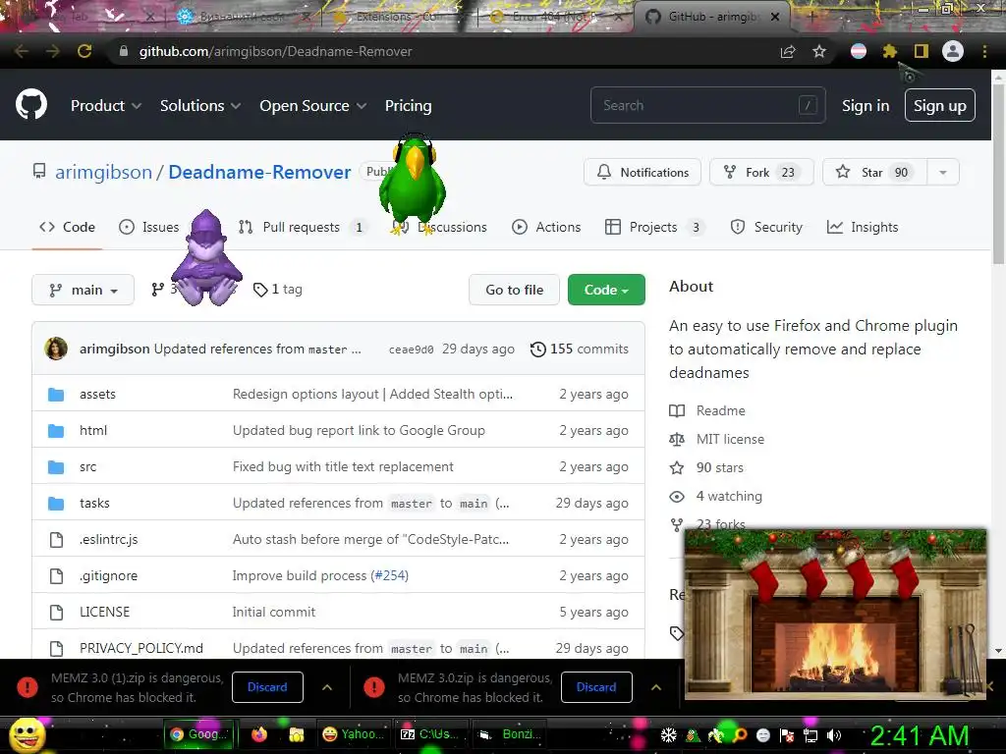Click the assets folder icon
Viewport: 1006px width, 754px height.
pyautogui.click(x=56, y=395)
